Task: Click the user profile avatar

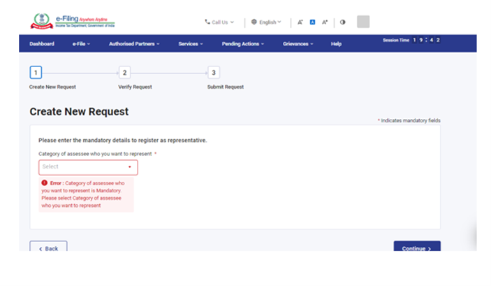Action: 363,22
